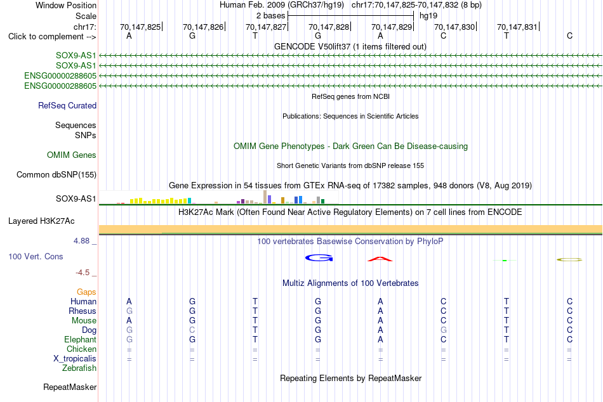Open the Common dbSNP(155) track label

pos(56,174)
